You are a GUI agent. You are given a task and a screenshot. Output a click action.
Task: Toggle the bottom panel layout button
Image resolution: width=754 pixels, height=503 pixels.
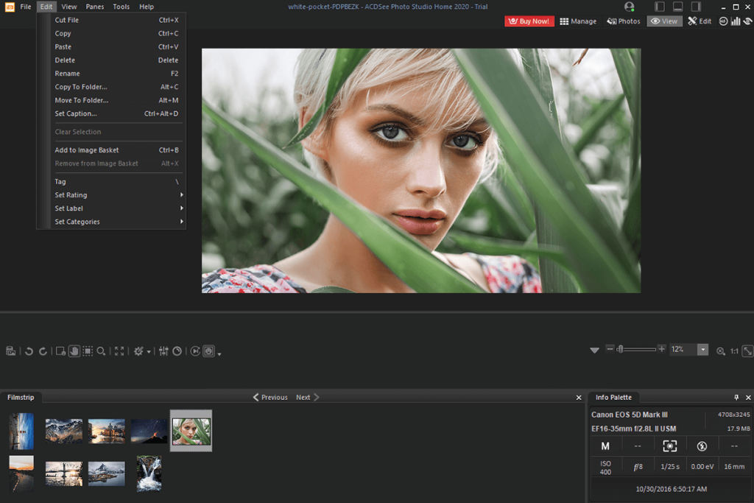(x=677, y=6)
